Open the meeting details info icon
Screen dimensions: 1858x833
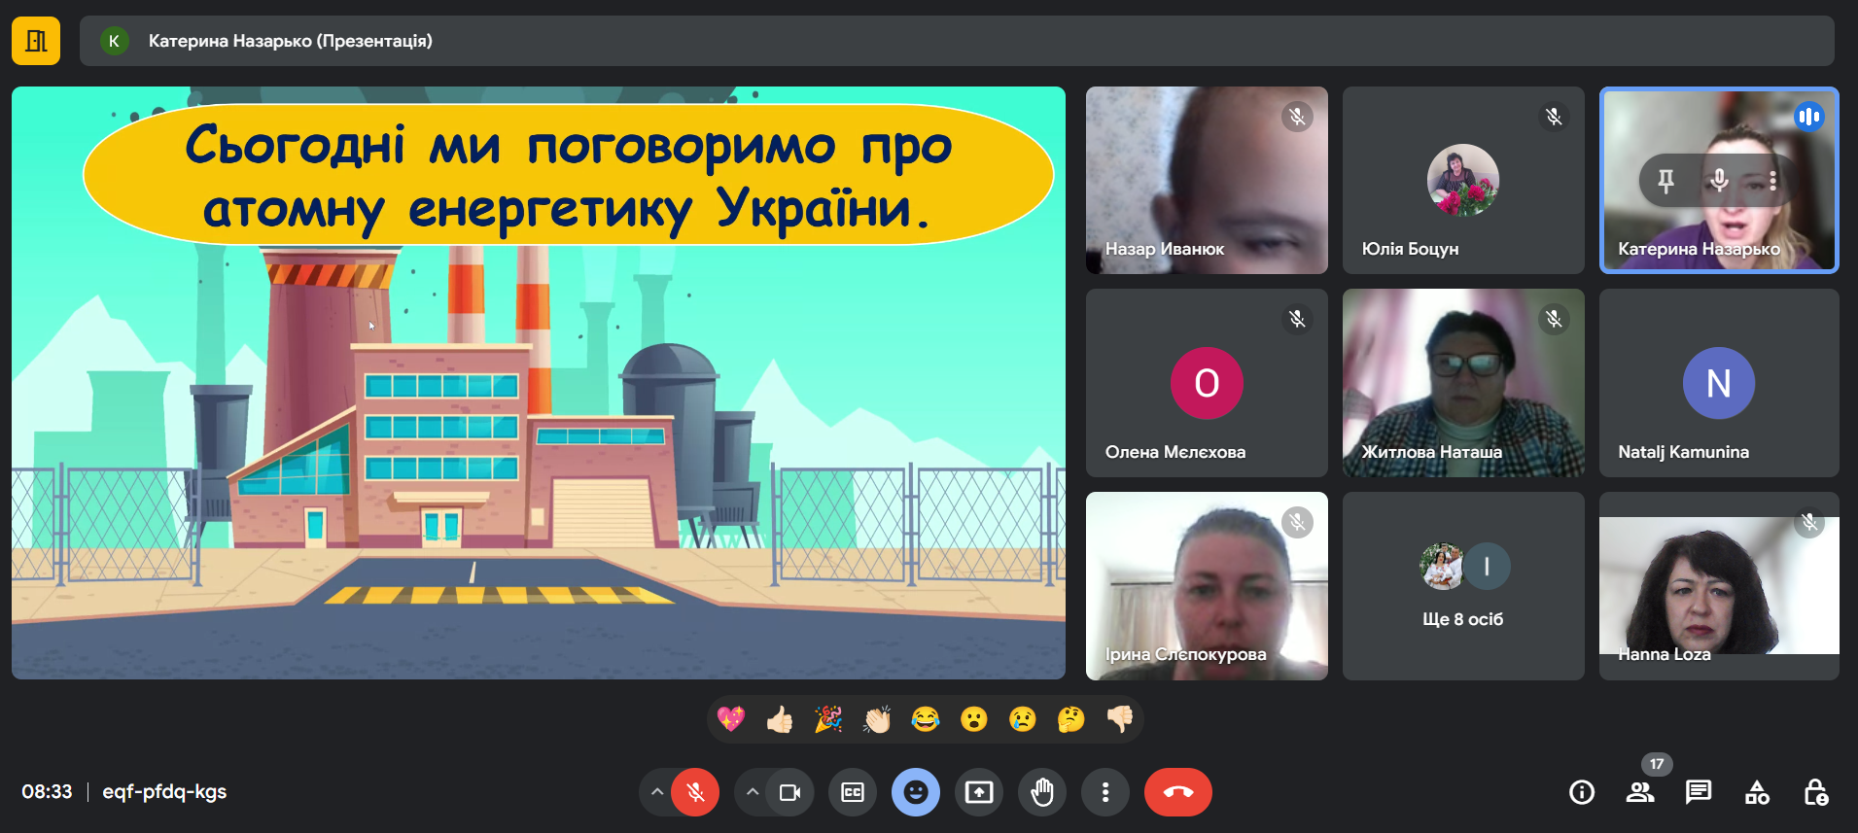click(1581, 793)
